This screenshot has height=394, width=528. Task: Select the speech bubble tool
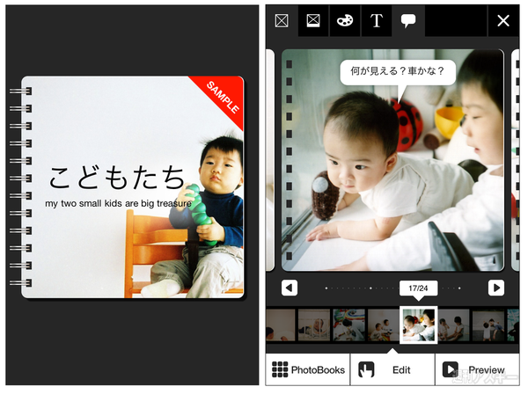408,20
